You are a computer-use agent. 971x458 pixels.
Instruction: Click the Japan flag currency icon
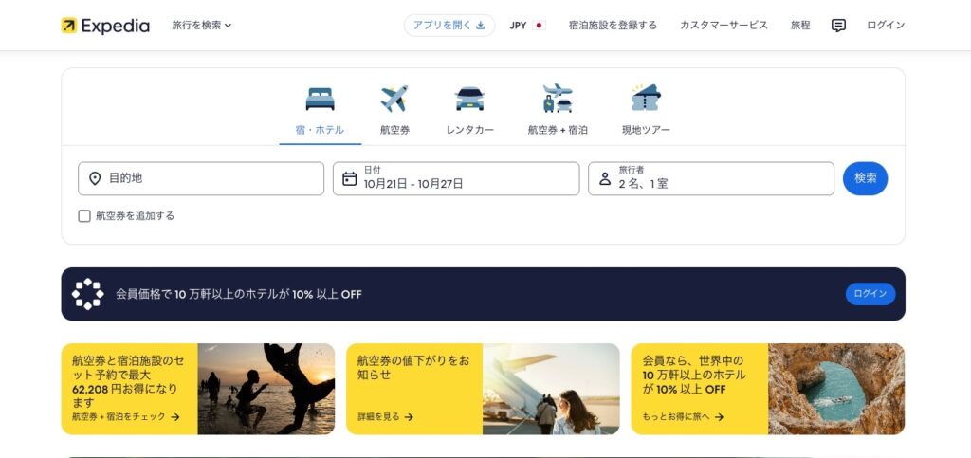pos(539,26)
